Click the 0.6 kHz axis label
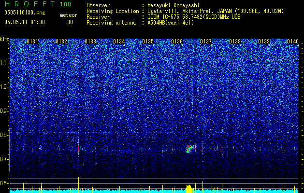 [x=4, y=183]
